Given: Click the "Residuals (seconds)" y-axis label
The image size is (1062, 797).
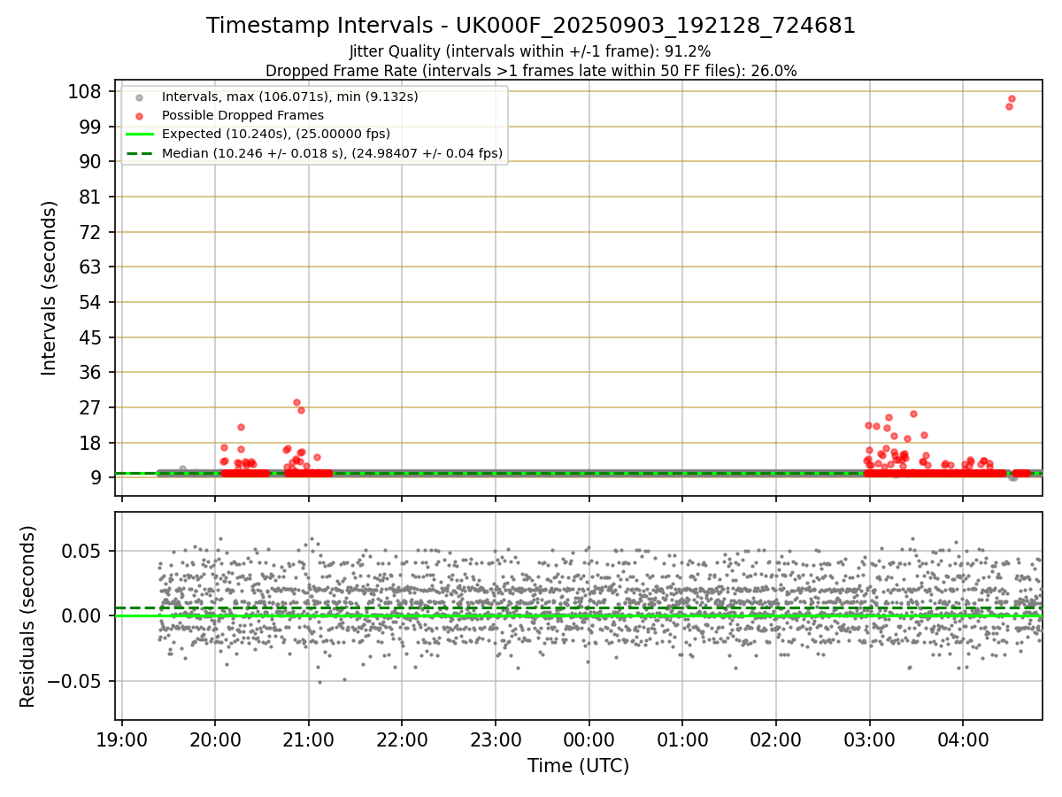Looking at the screenshot, I should pyautogui.click(x=28, y=616).
